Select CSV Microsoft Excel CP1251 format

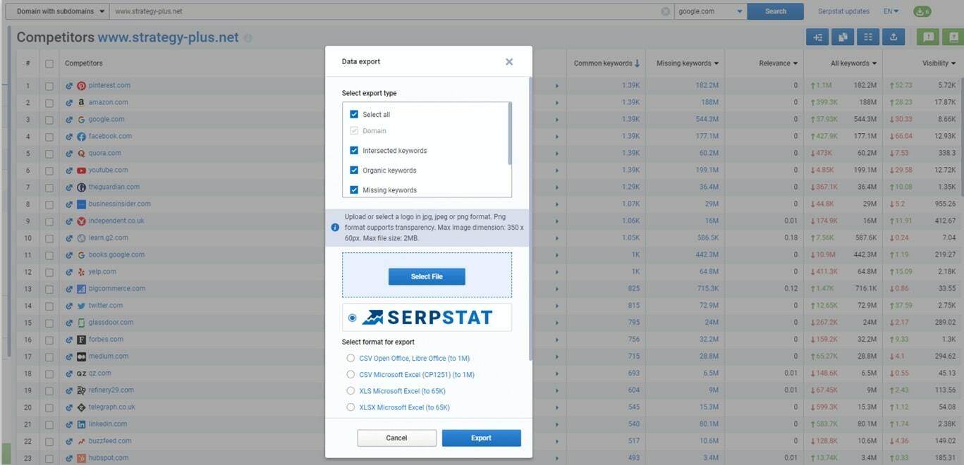[x=350, y=375]
